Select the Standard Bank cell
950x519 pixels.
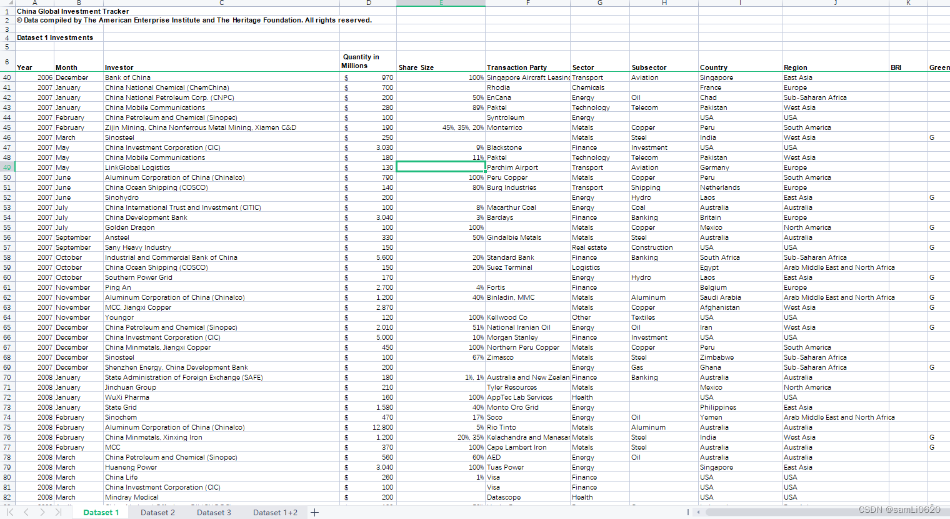[527, 257]
